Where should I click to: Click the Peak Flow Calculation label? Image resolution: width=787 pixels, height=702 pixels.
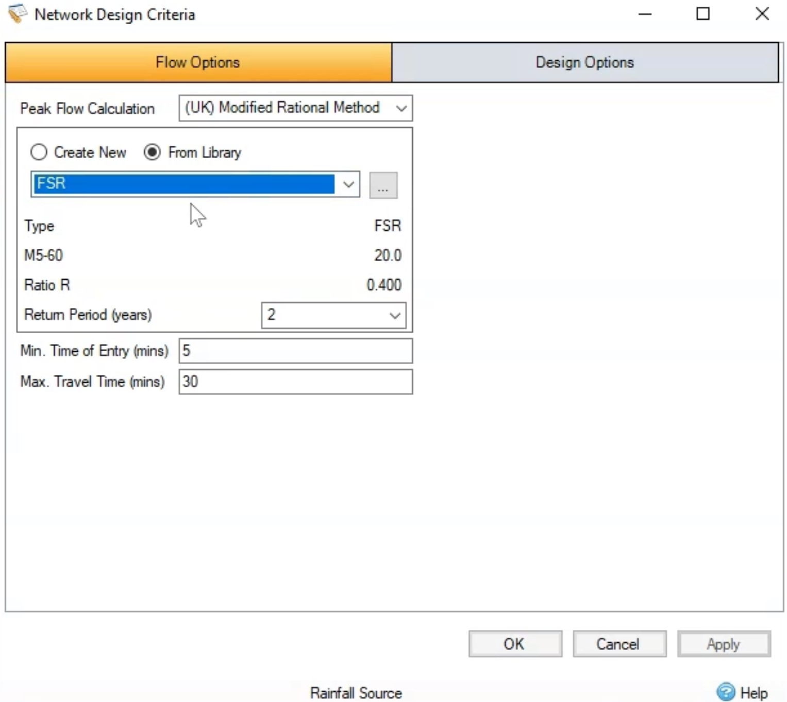click(x=88, y=109)
